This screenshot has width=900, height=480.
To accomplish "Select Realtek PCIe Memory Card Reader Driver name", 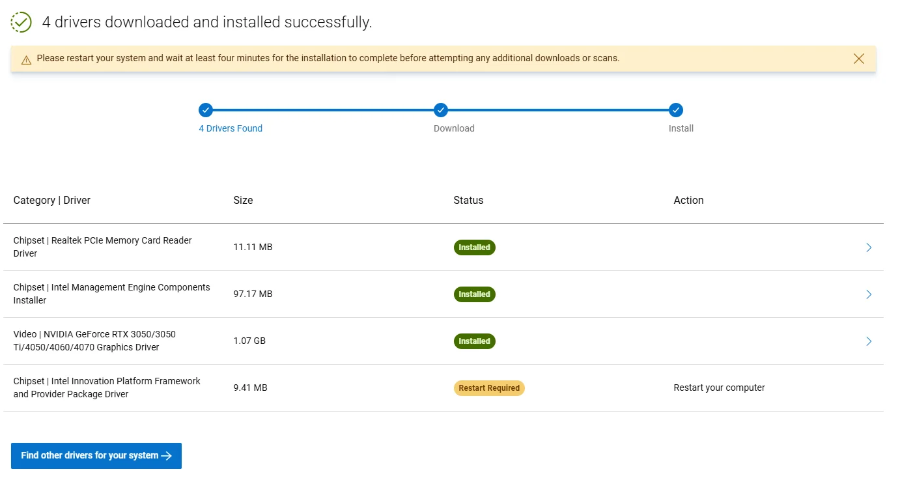I will [x=103, y=247].
